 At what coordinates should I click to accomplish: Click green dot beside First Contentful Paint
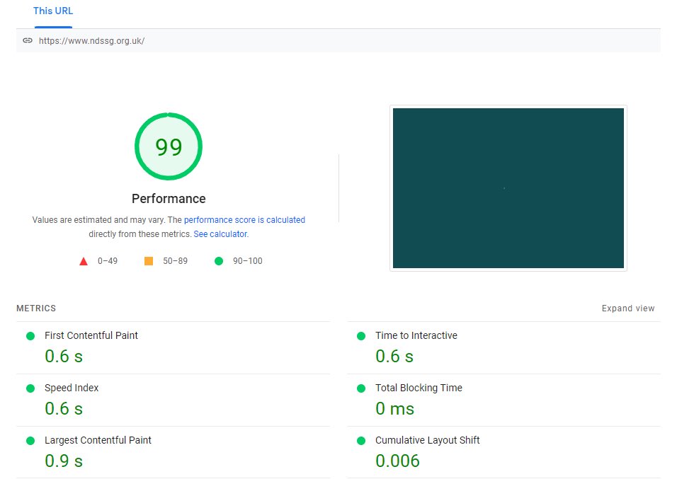[30, 336]
